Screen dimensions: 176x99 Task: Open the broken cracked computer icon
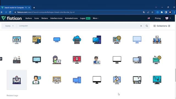pyautogui.click(x=137, y=80)
